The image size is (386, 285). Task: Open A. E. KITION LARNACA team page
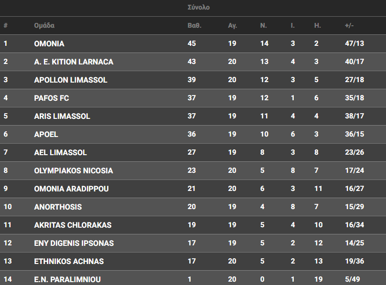point(74,62)
